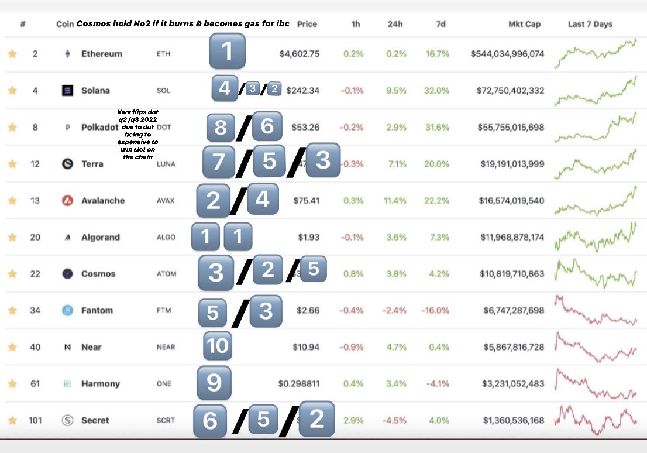Click Fantom 7d change -16.0%
647x453 pixels.
(x=435, y=311)
